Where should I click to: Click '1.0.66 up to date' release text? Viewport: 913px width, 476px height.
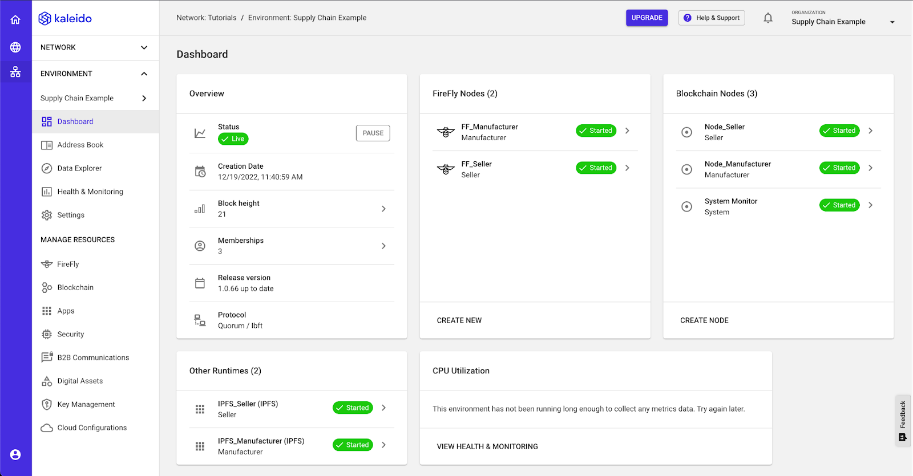click(x=246, y=288)
